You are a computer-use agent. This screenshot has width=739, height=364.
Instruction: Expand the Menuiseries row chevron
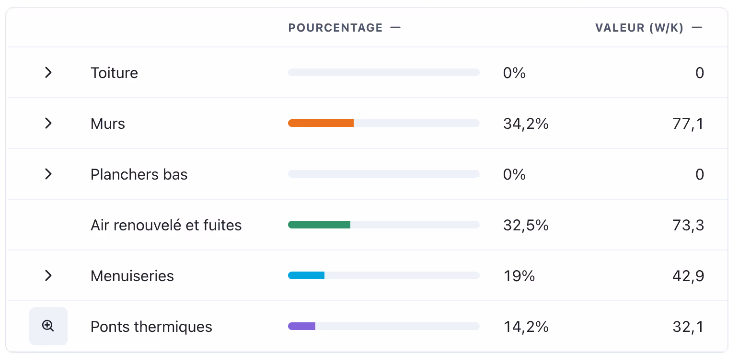[48, 275]
